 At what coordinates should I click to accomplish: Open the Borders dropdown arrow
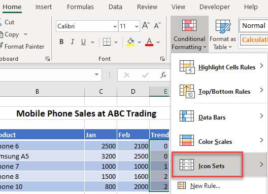pos(116,42)
